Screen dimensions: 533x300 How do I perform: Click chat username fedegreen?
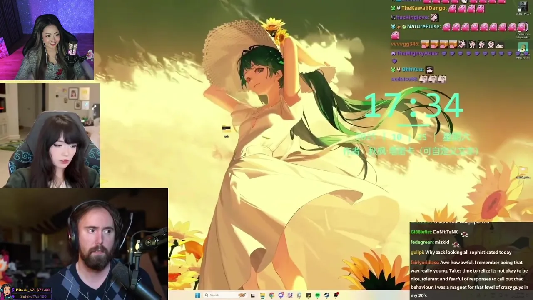point(421,242)
